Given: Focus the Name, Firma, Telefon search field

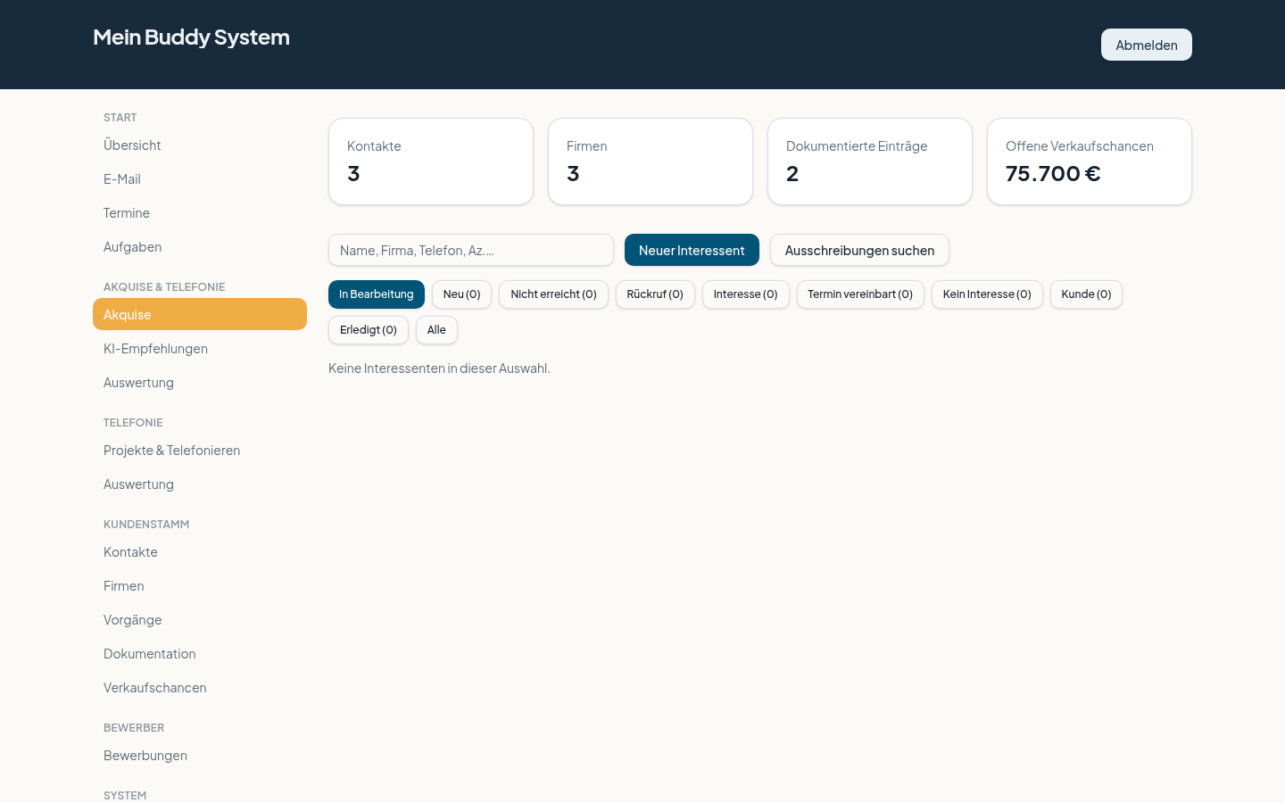Looking at the screenshot, I should click(471, 250).
